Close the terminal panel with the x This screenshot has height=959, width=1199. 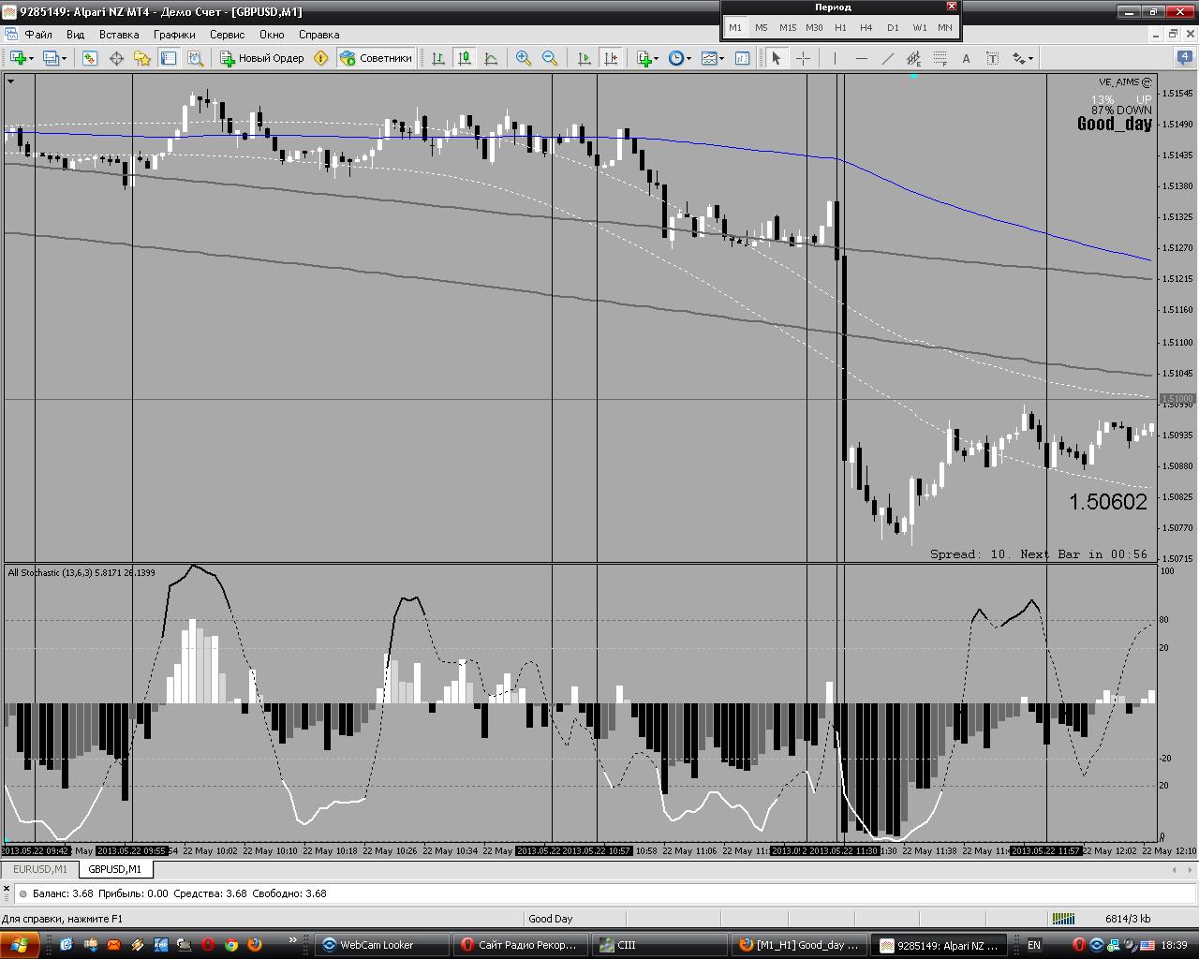pos(7,888)
